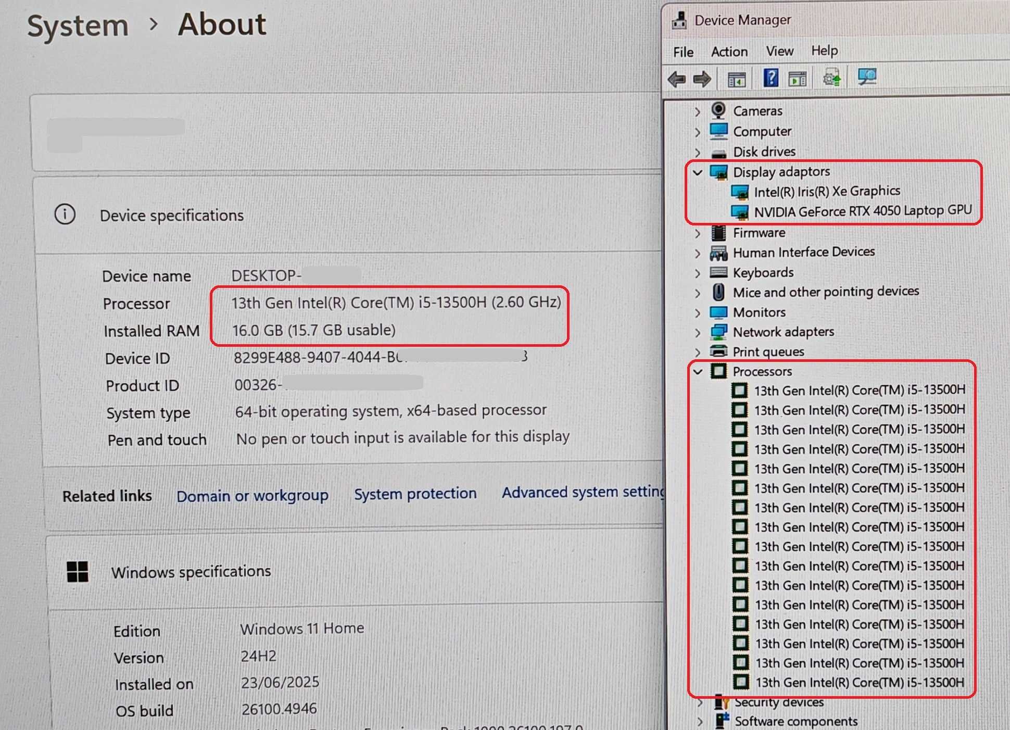Screen dimensions: 1010x730
Task: Collapse the Display adaptors node
Action: point(698,172)
